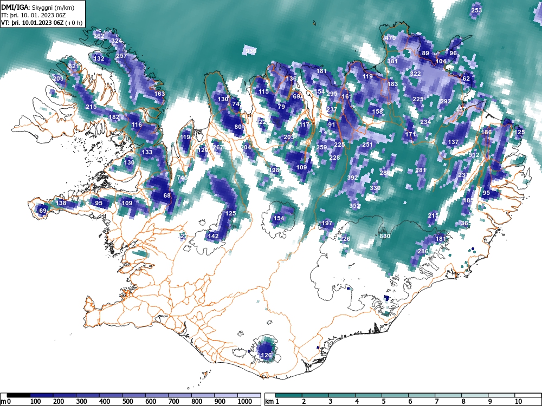Click the 126 value on the southern glacier
This screenshot has height=406, width=542.
pyautogui.click(x=266, y=355)
